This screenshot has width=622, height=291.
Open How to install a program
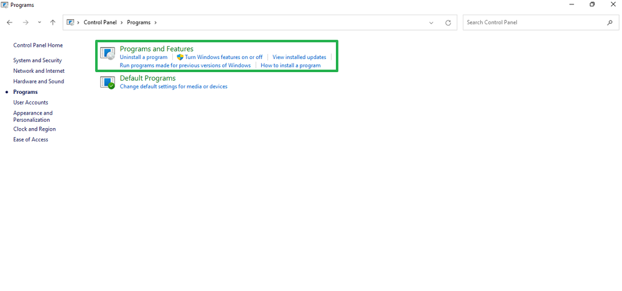(x=290, y=65)
